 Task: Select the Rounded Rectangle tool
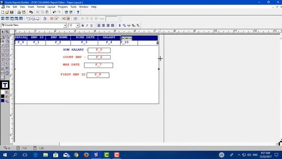7,50
